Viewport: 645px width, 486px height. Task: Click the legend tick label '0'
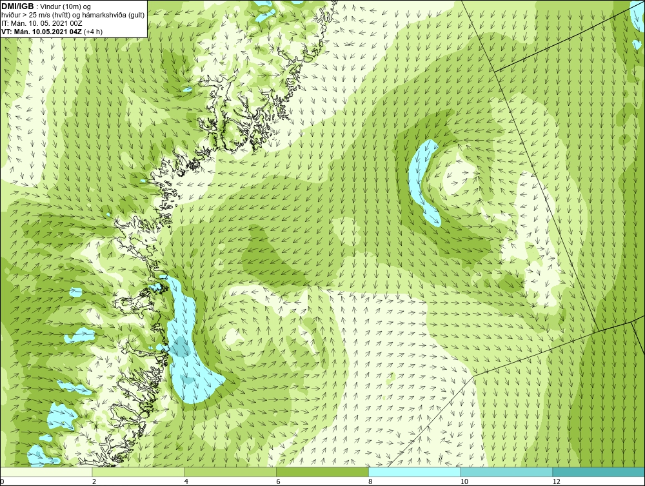[x=2, y=481]
